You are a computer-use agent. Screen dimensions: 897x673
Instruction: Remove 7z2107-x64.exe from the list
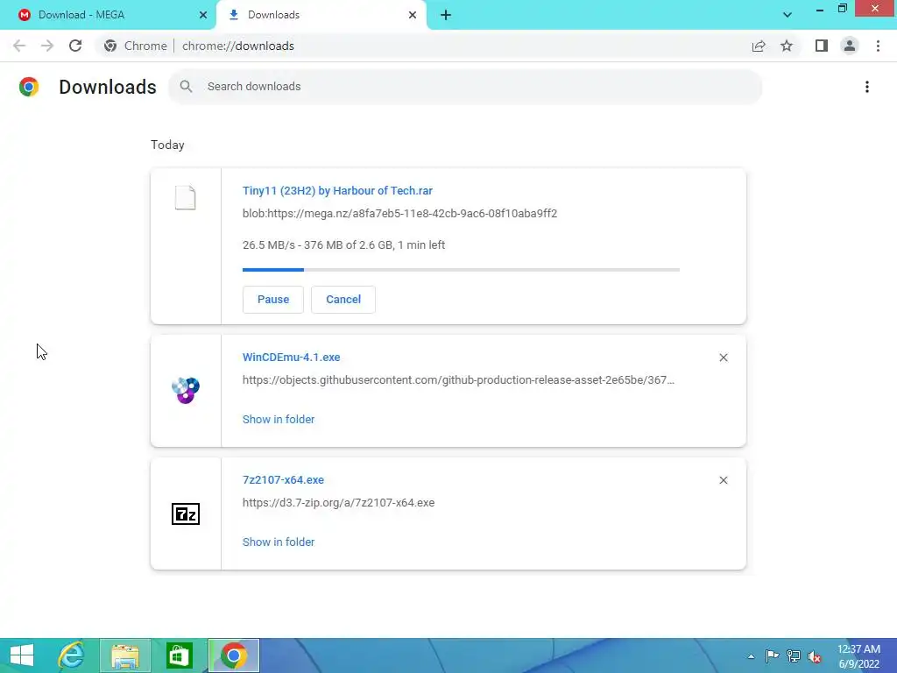pyautogui.click(x=724, y=480)
